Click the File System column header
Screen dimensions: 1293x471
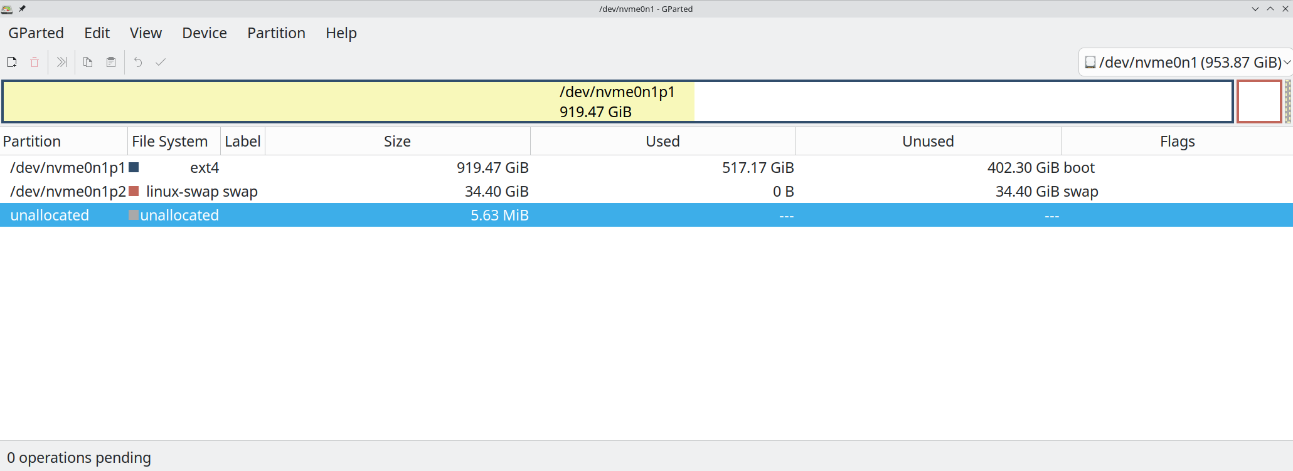[x=170, y=142]
